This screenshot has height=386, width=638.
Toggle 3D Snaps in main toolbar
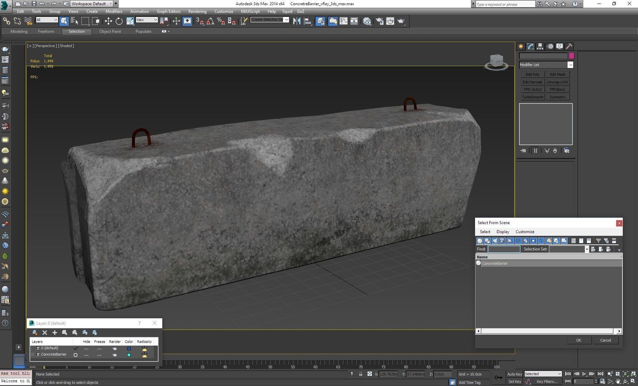pyautogui.click(x=200, y=21)
